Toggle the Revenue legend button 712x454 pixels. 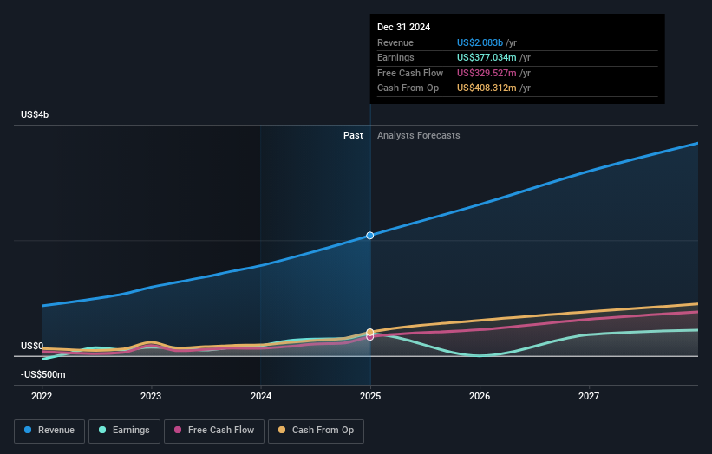click(49, 431)
